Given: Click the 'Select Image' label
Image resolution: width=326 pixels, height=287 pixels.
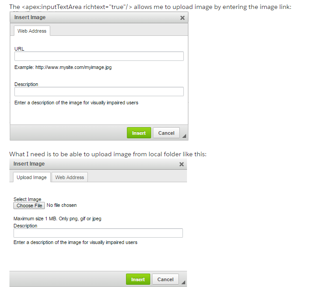Looking at the screenshot, I should coord(27,199).
